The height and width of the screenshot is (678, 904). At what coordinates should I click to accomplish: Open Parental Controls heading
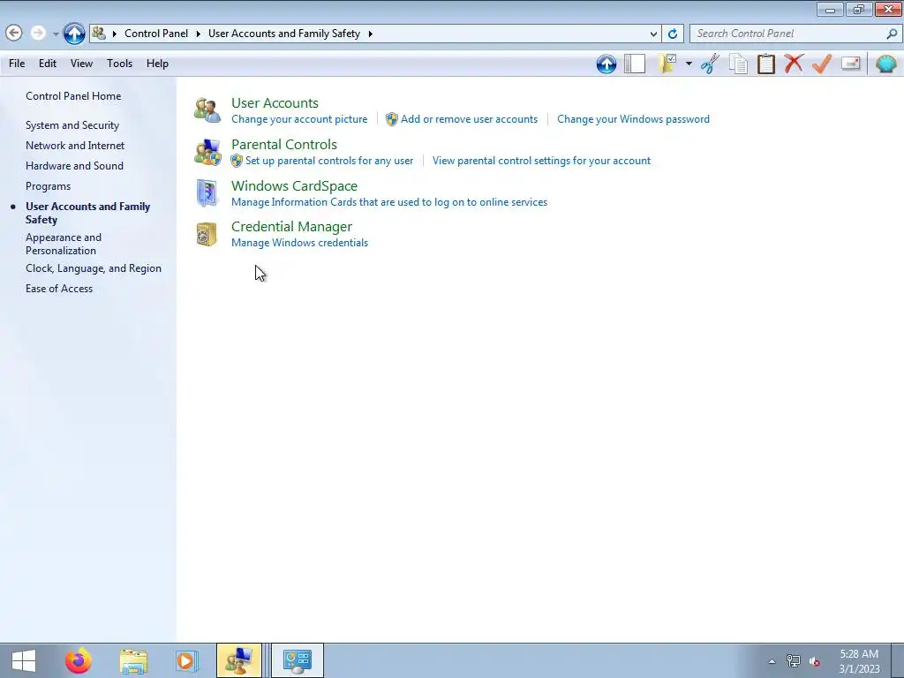click(284, 144)
